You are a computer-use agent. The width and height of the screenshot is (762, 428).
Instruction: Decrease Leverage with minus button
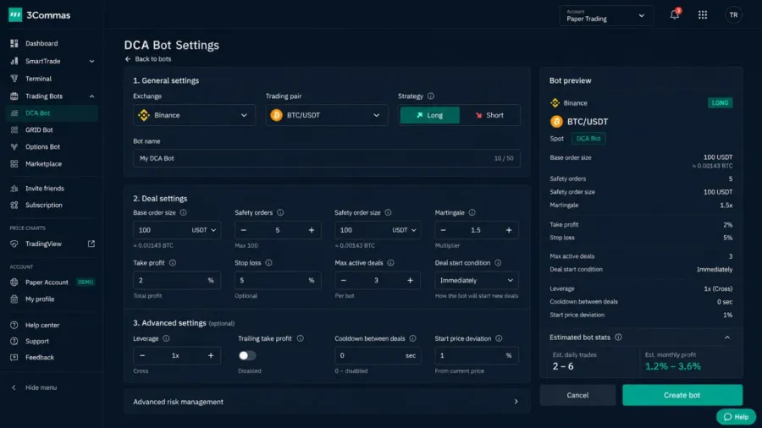coord(142,355)
